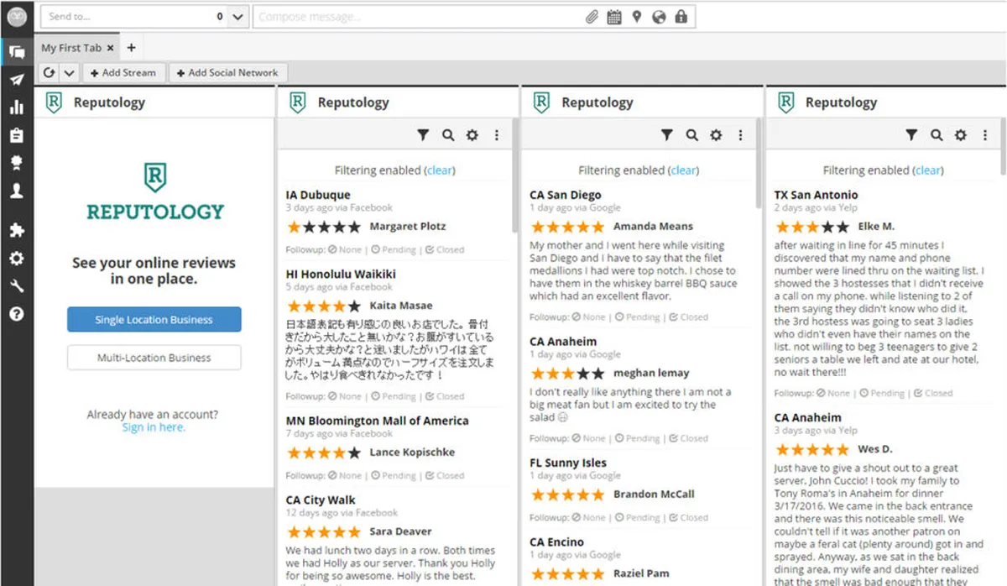Open the search icon on the CA San Diego stream

click(x=692, y=134)
